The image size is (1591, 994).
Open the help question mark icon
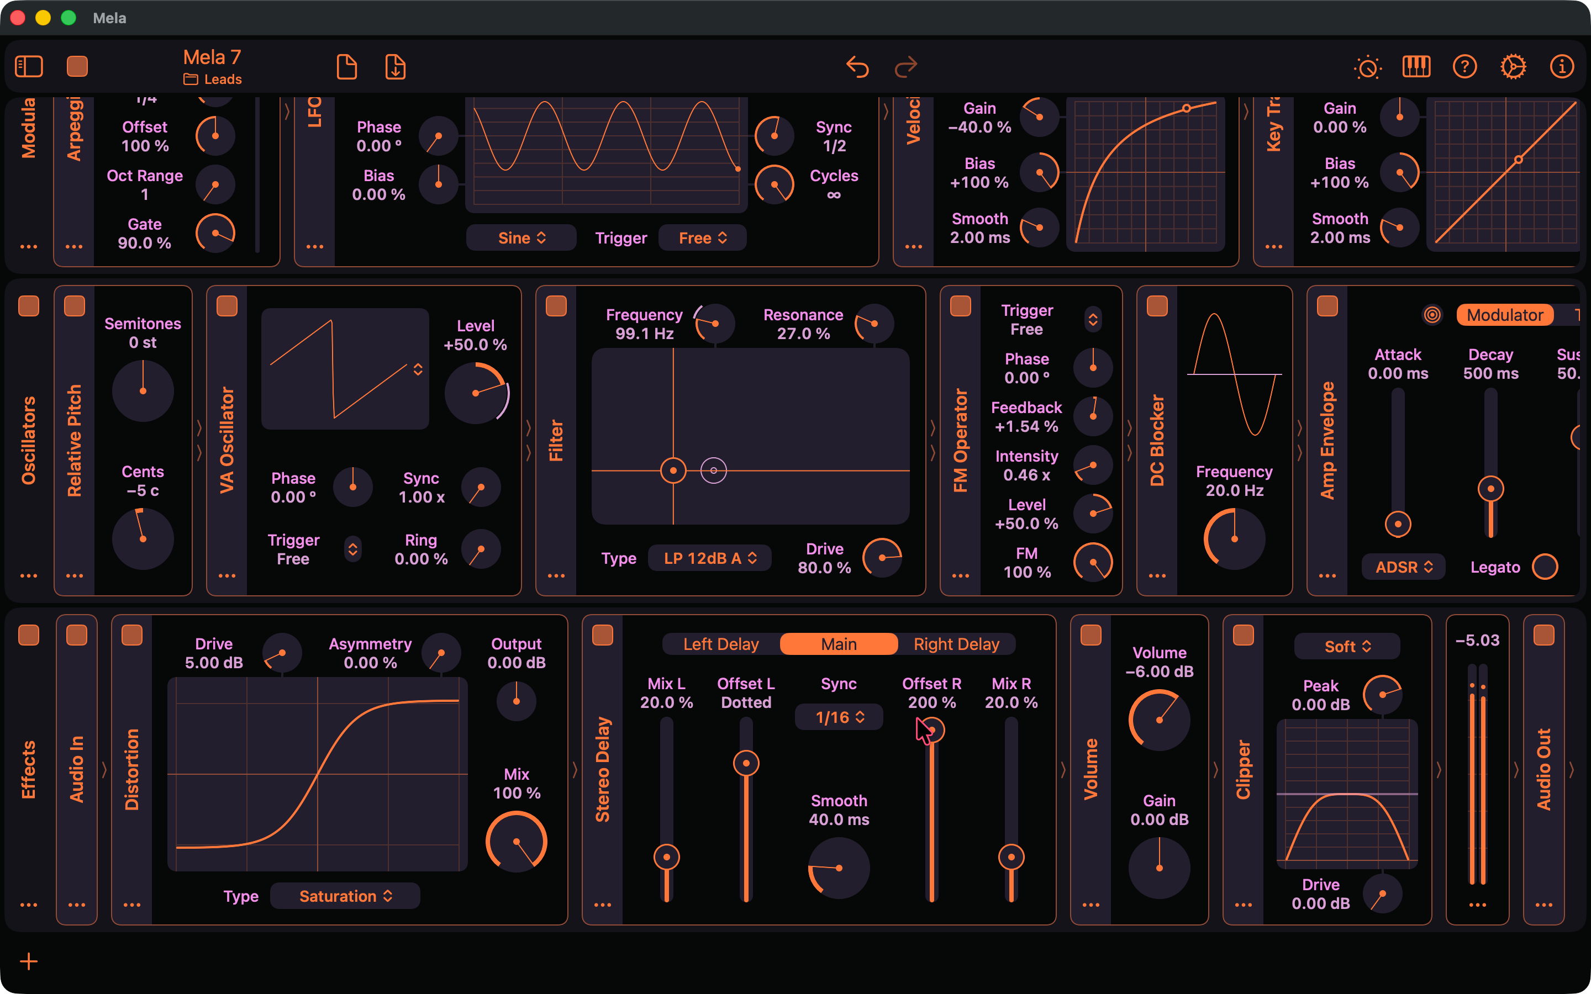(x=1465, y=66)
